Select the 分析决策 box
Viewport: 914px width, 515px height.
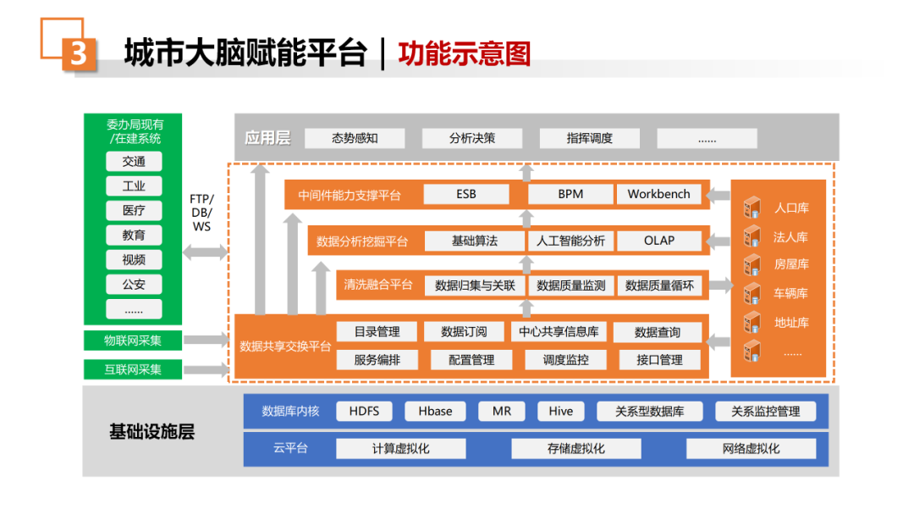[472, 138]
